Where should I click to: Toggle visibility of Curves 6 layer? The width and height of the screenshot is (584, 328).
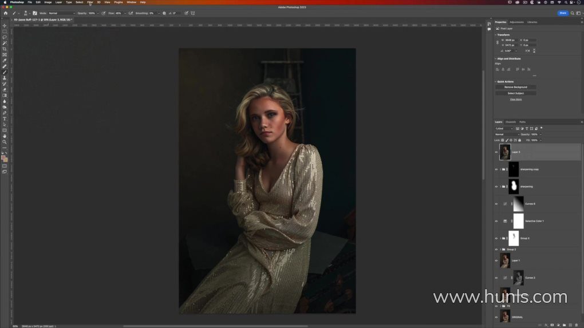496,204
